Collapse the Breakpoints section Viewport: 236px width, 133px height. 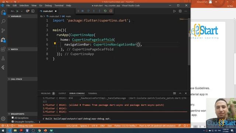click(22, 114)
